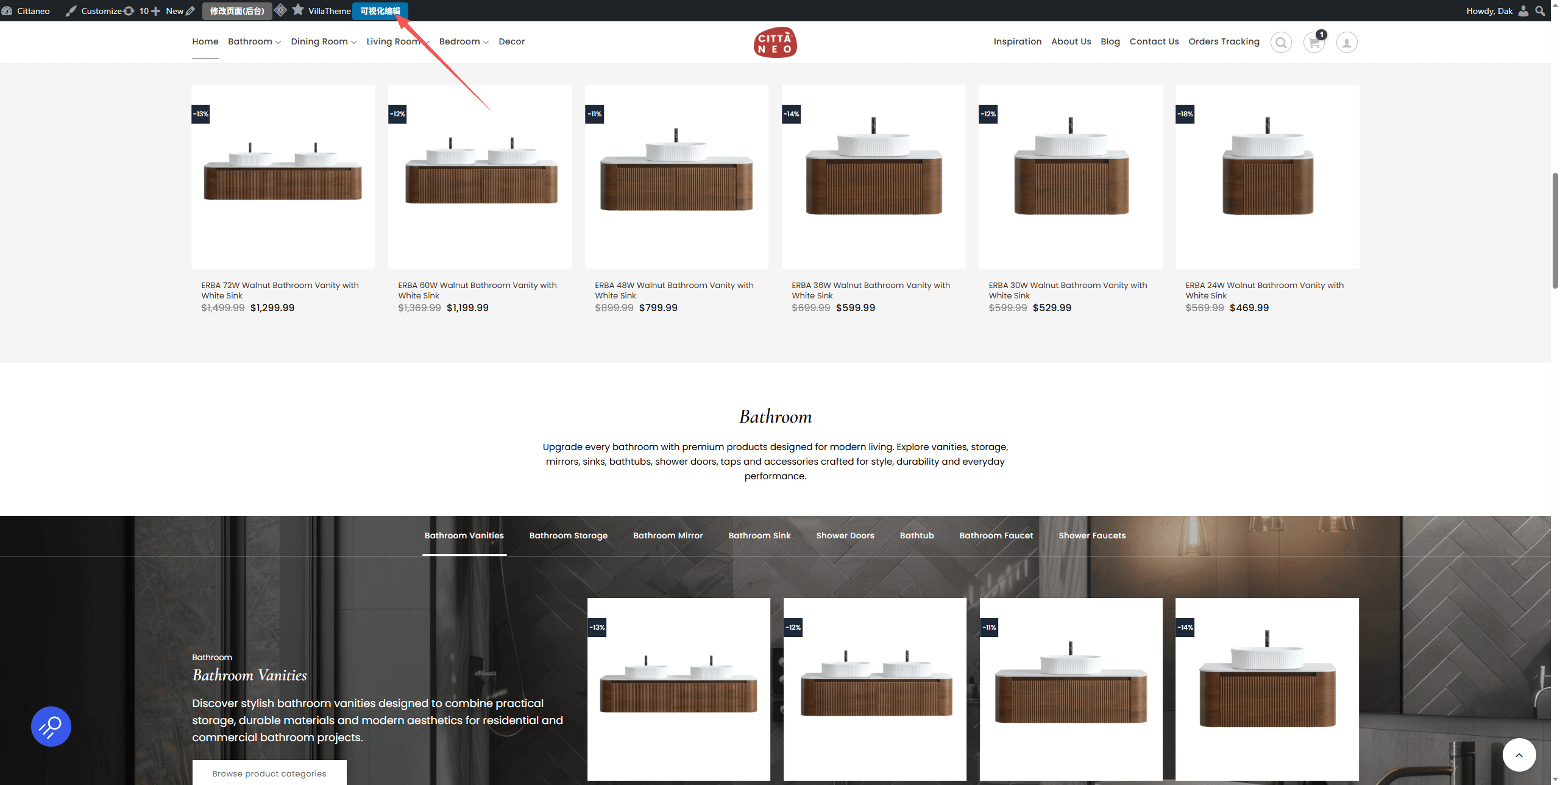The height and width of the screenshot is (785, 1560).
Task: Open the Cittaneo dashboard icon in admin bar
Action: tap(7, 11)
